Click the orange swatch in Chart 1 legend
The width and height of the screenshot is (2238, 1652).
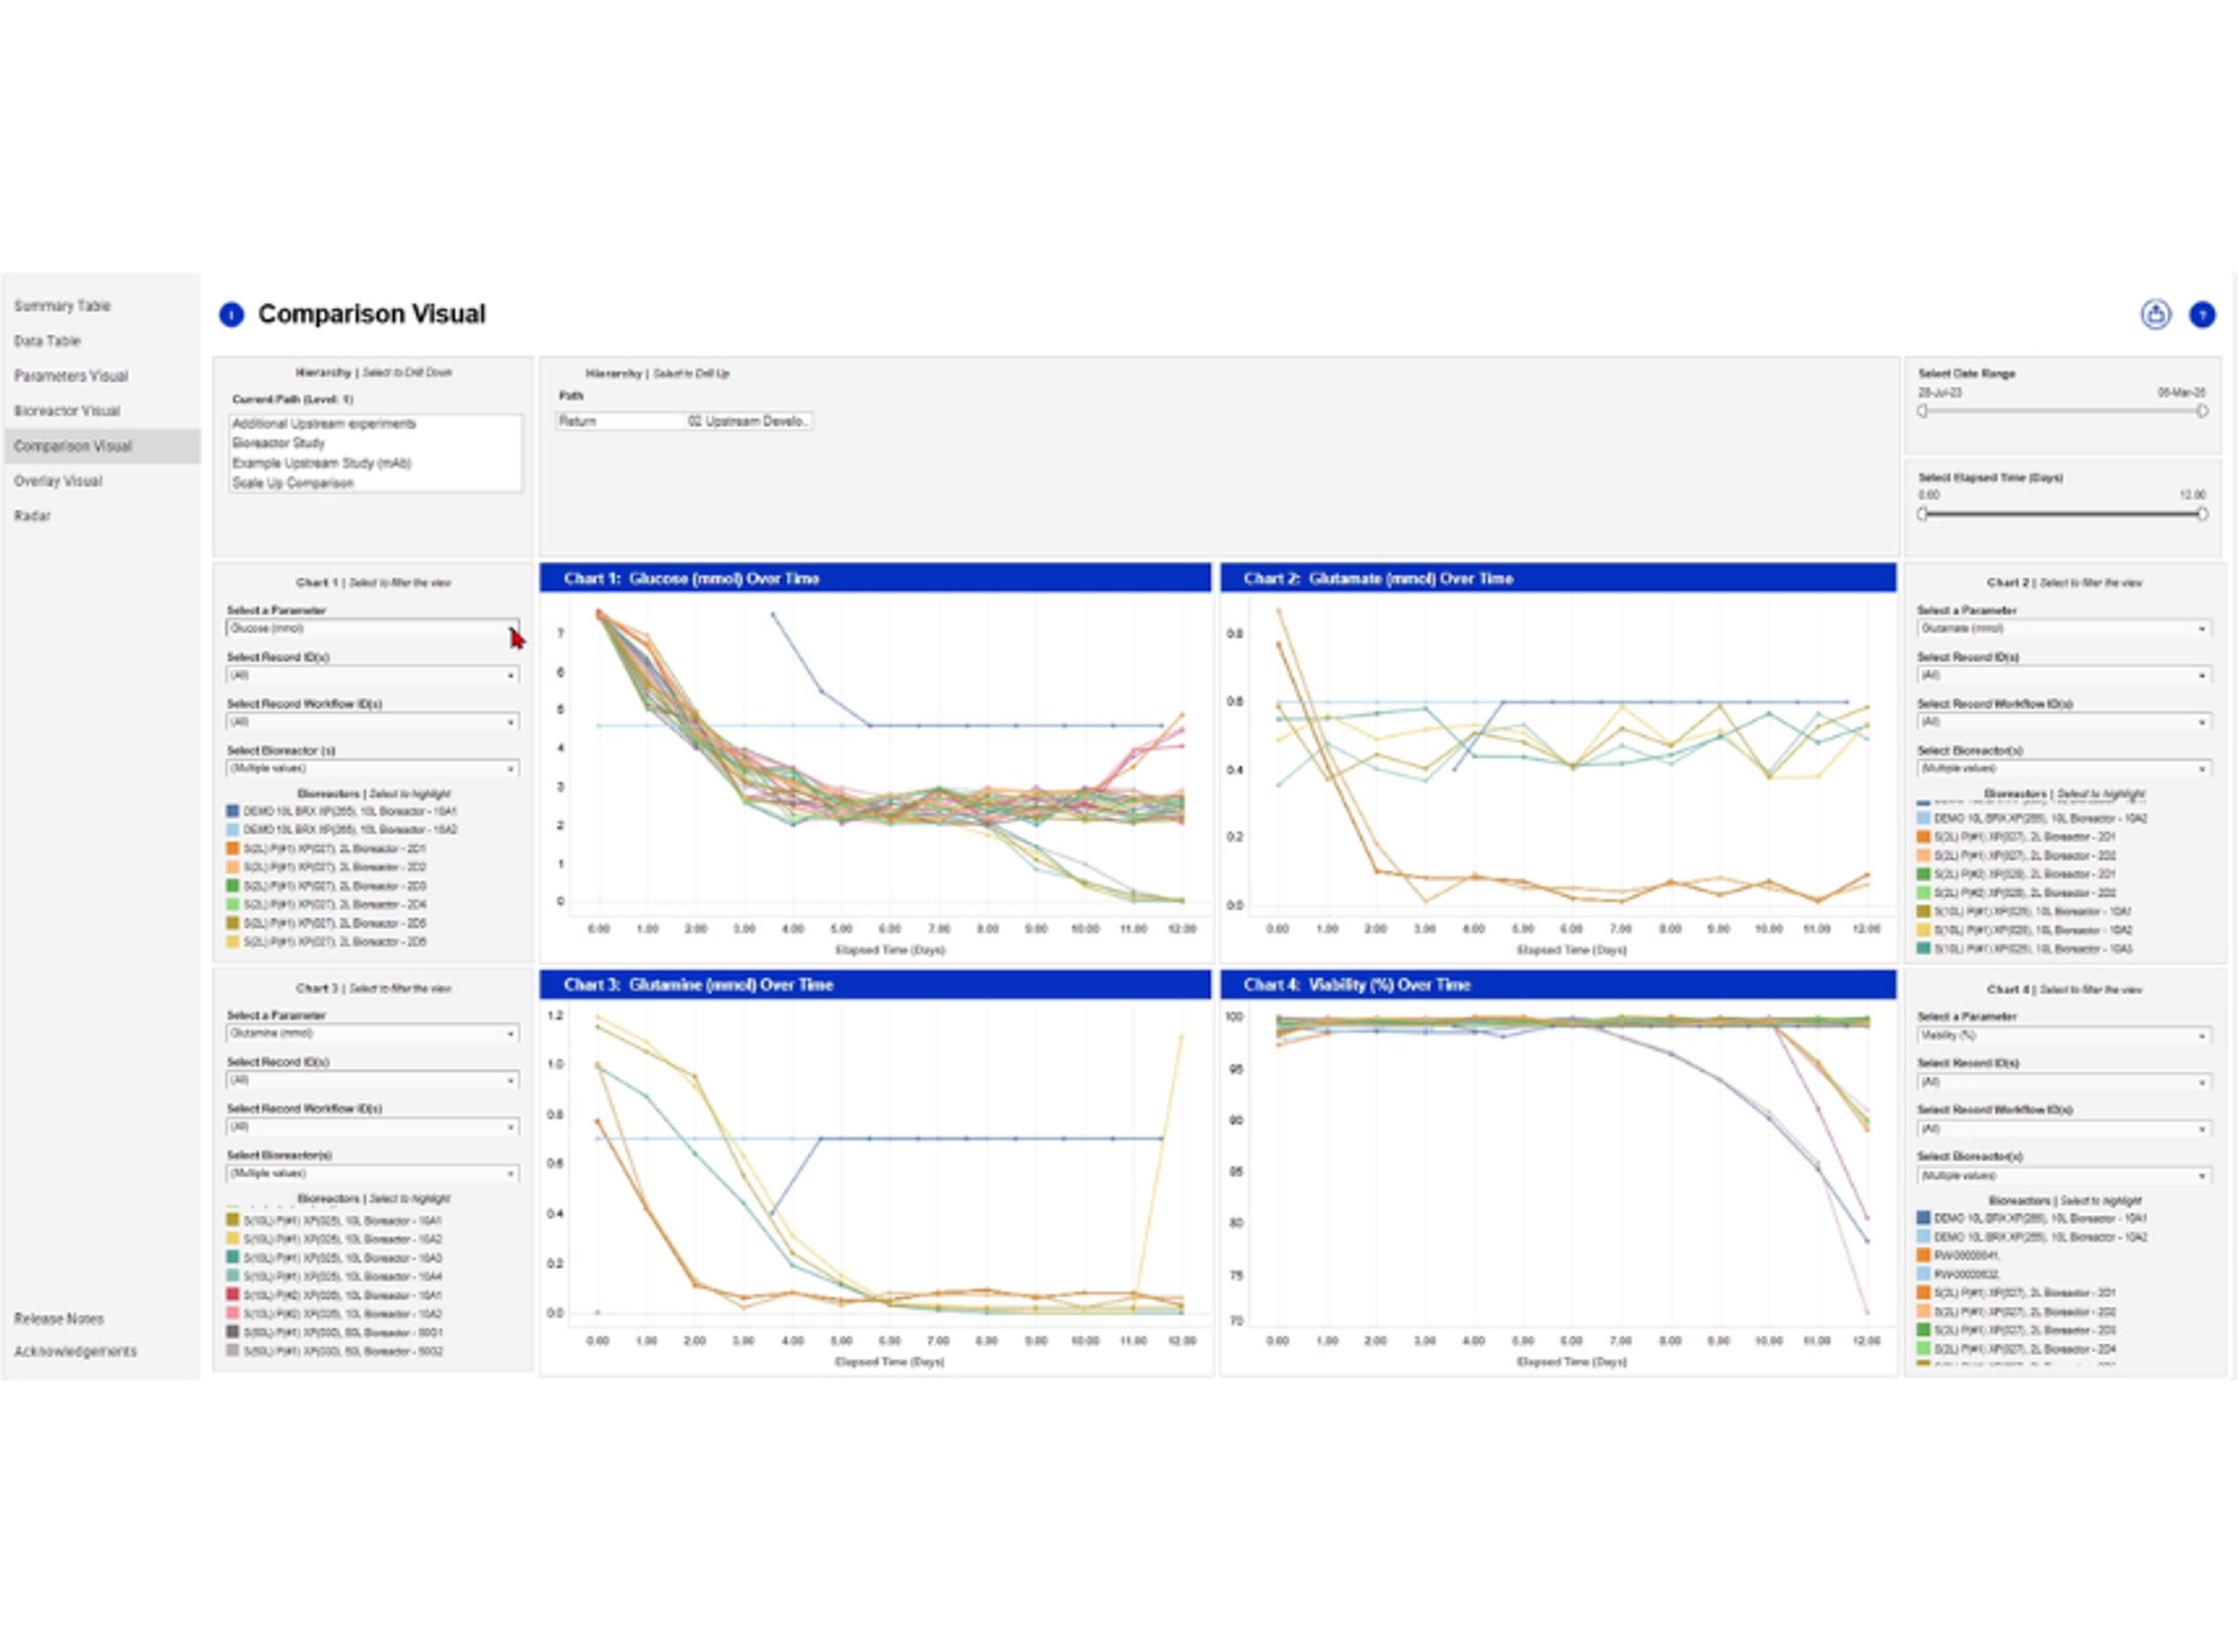click(x=233, y=849)
